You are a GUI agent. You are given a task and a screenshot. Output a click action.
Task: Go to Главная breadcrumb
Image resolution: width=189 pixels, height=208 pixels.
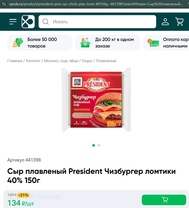[x=15, y=61]
